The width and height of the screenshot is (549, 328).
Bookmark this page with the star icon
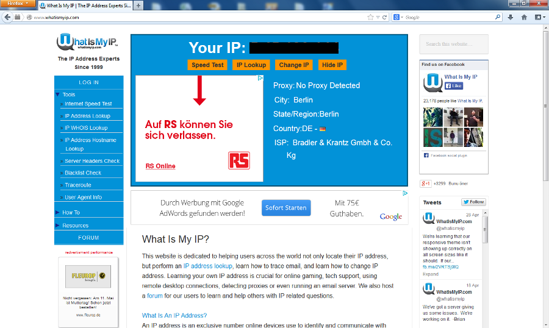click(x=370, y=17)
